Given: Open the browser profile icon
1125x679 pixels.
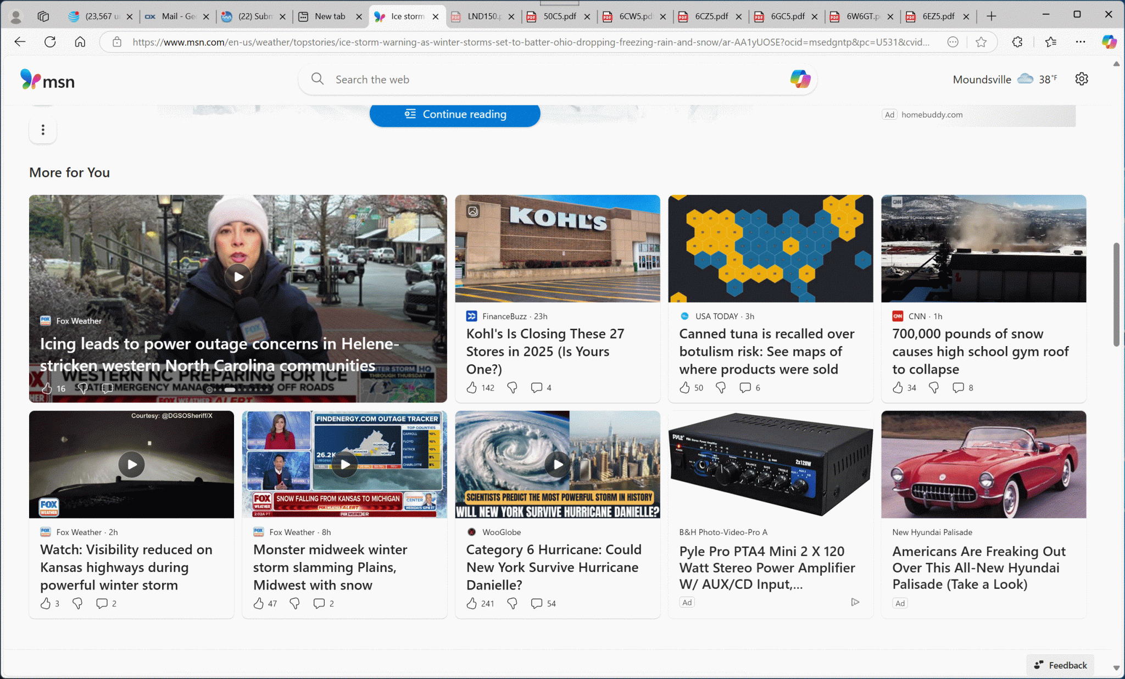Looking at the screenshot, I should pos(16,16).
